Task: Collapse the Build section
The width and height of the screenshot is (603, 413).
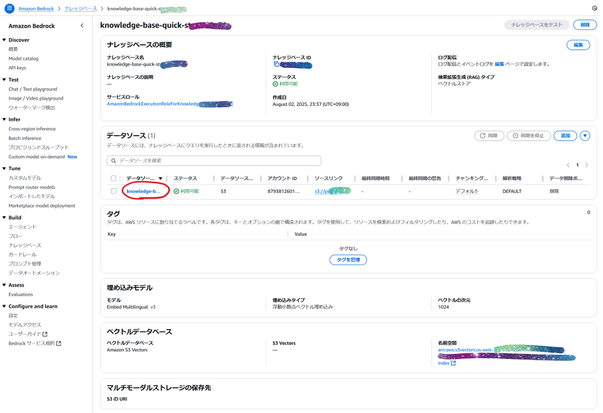Action: [4, 218]
